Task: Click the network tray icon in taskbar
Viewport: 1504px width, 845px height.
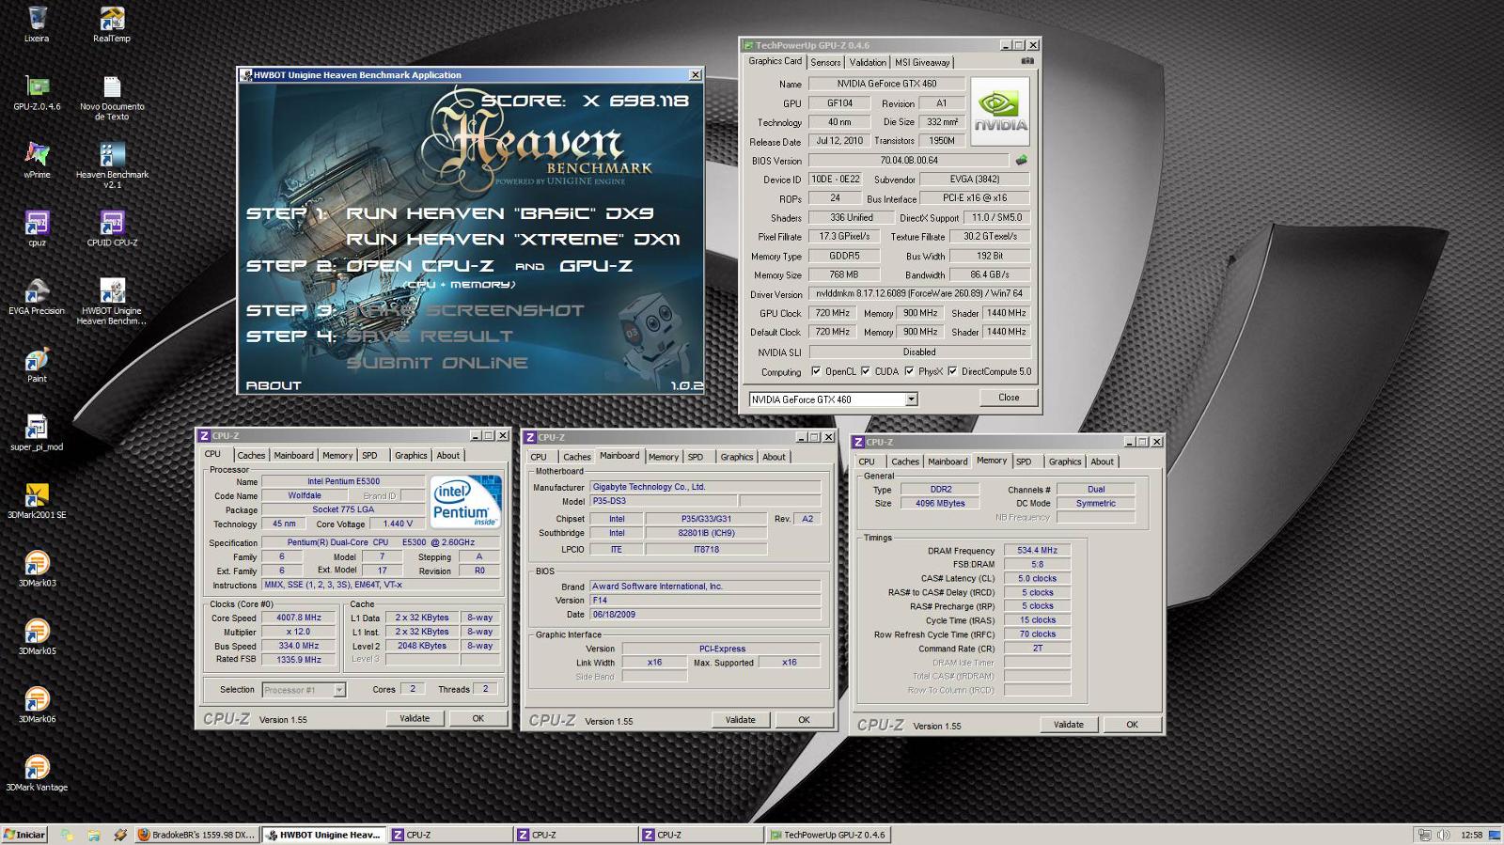Action: [1424, 835]
